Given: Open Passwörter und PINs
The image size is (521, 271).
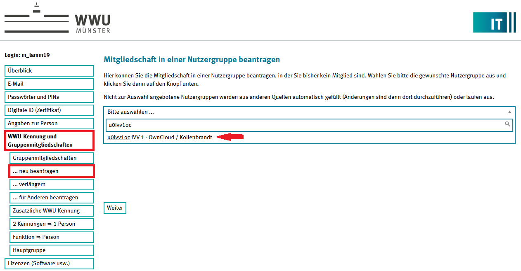Looking at the screenshot, I should (49, 97).
